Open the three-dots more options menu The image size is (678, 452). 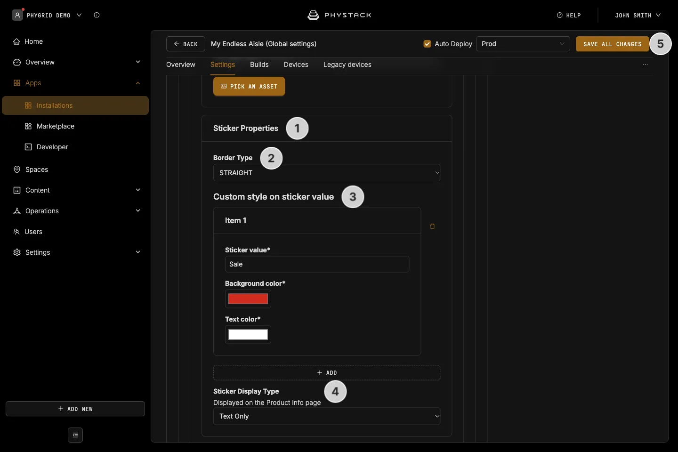tap(646, 65)
